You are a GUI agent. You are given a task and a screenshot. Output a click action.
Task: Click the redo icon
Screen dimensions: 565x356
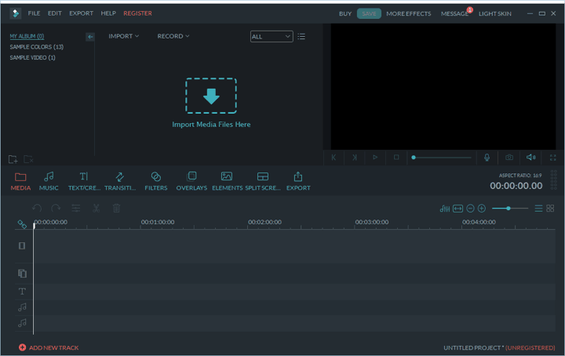coord(56,208)
